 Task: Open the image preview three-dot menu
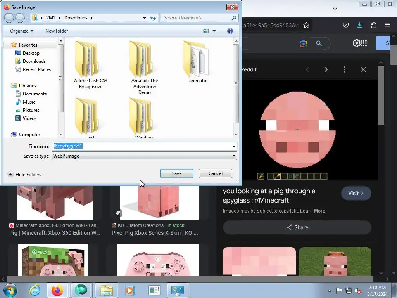point(345,69)
